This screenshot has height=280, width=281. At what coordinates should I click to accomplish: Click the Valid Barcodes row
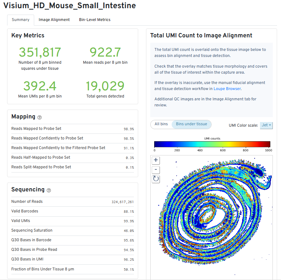coord(73,211)
